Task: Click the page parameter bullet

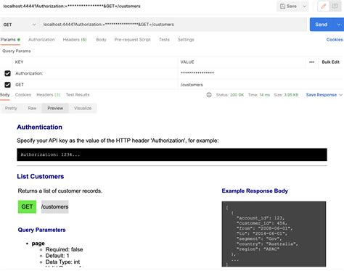Action: tap(38, 243)
